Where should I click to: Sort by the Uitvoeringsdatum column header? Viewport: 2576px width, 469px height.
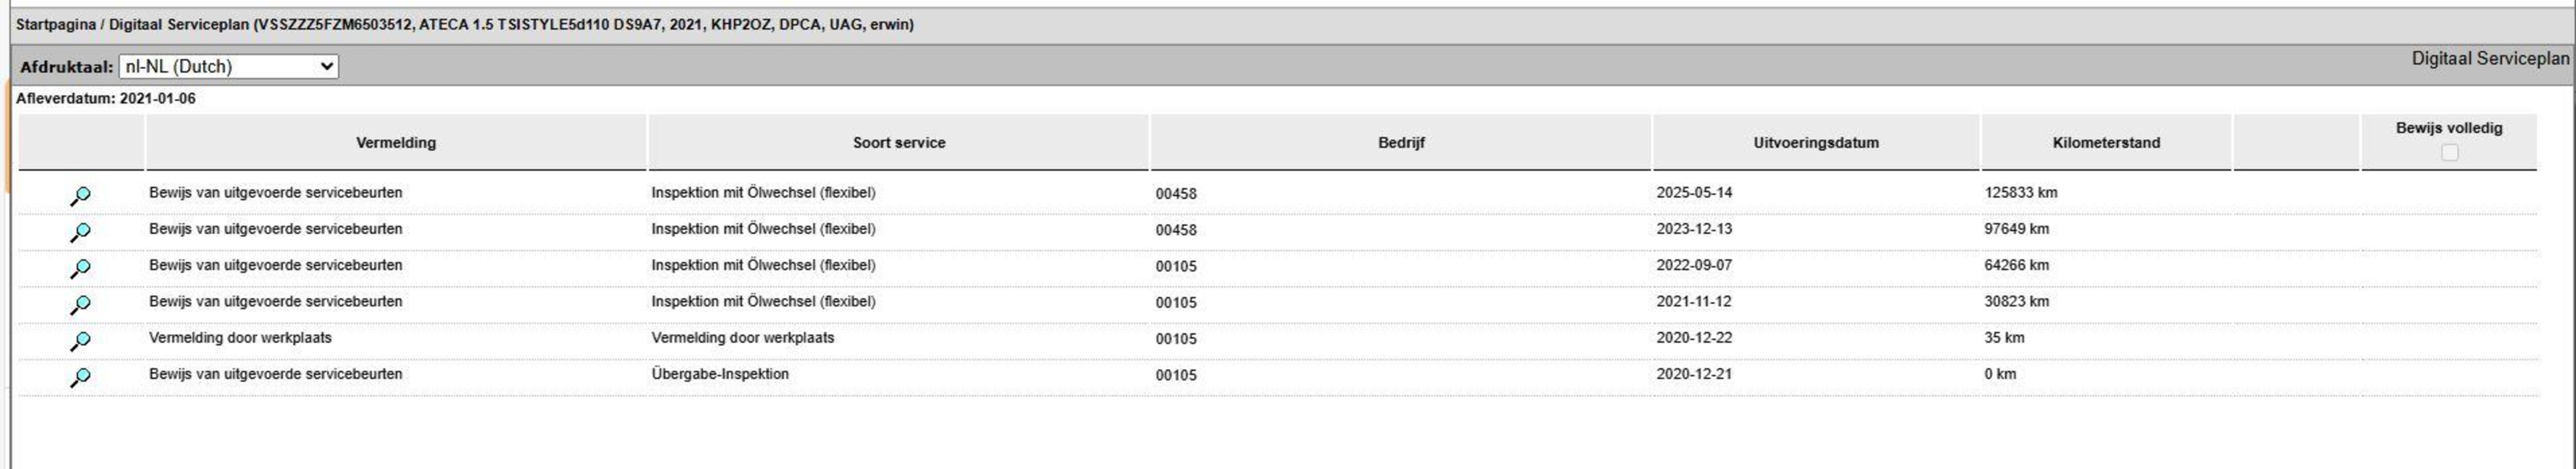point(1815,142)
